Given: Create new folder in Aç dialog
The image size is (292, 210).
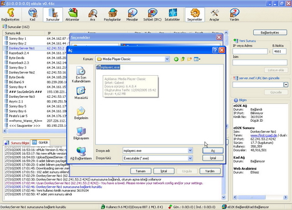Looking at the screenshot, I should tap(189, 59).
